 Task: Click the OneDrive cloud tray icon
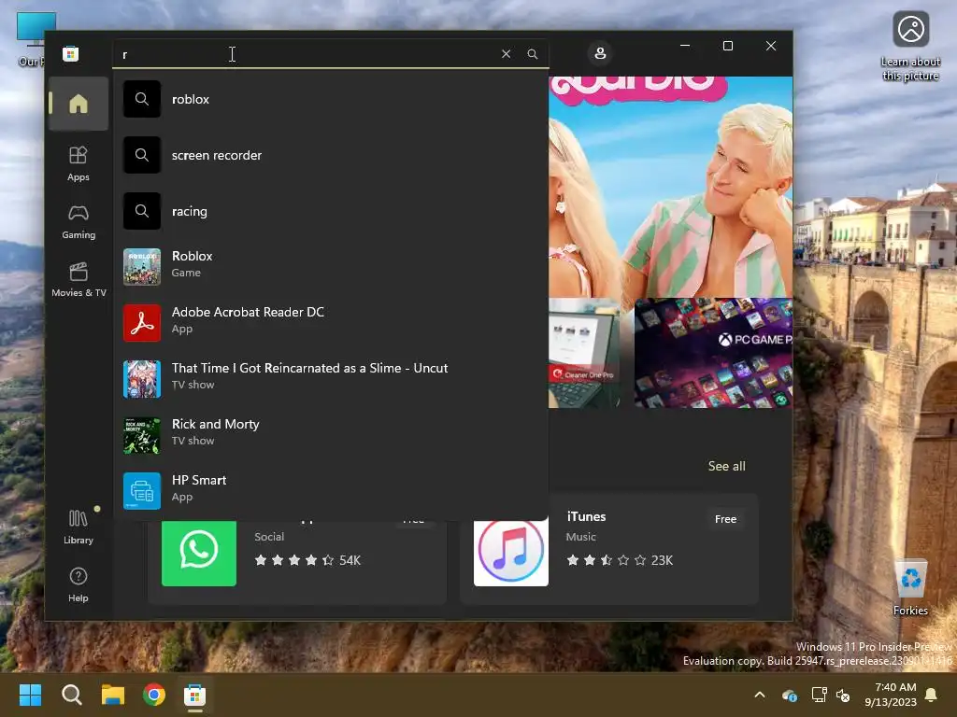[789, 695]
